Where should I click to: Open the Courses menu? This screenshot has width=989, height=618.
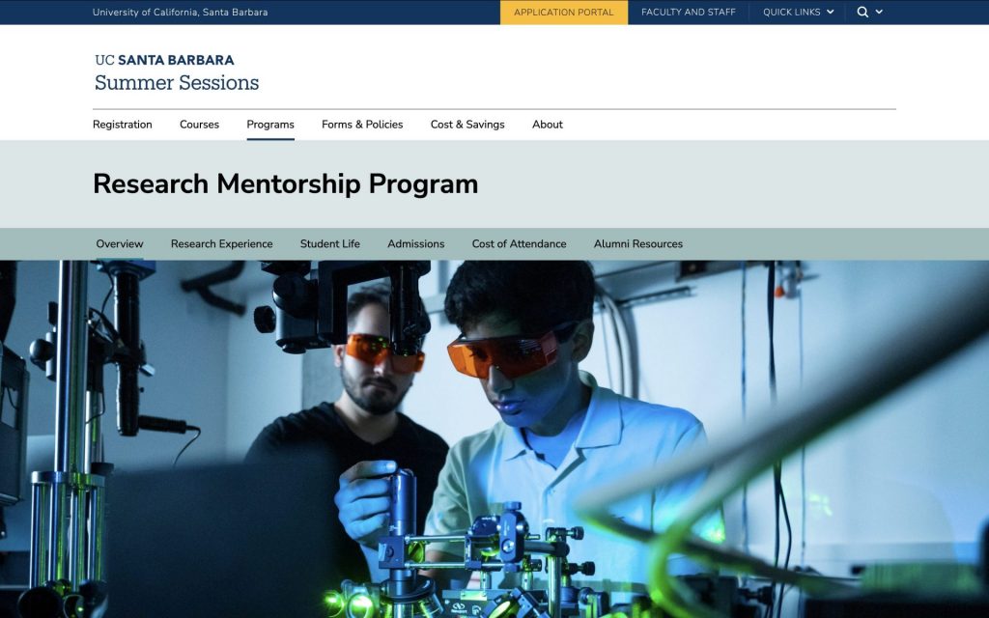coord(199,125)
